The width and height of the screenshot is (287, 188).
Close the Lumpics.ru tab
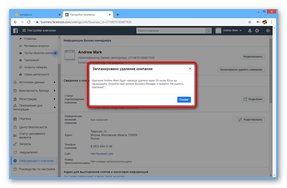tap(59, 15)
